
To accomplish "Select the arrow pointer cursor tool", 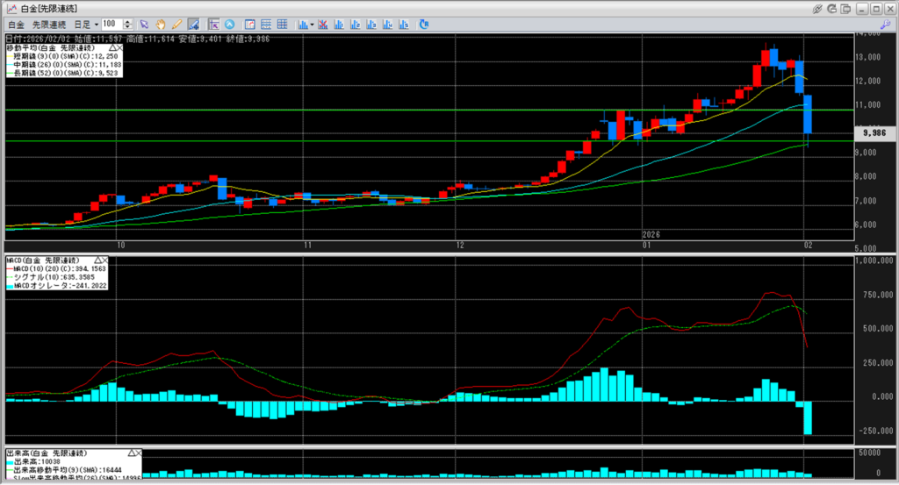I will pyautogui.click(x=145, y=25).
